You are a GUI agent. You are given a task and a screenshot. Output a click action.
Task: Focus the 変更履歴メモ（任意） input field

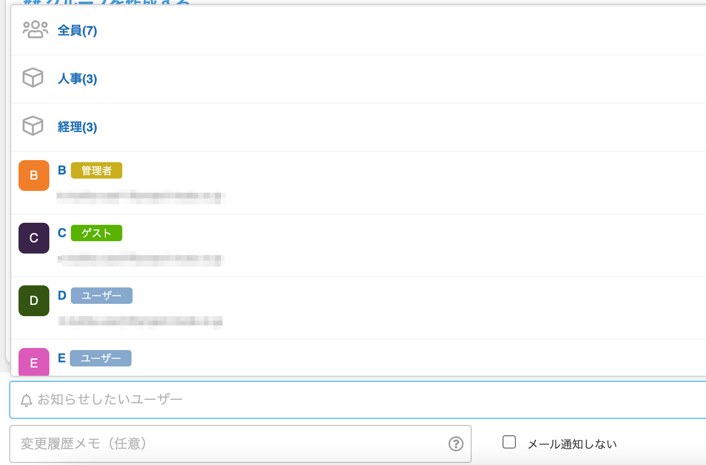pyautogui.click(x=240, y=444)
